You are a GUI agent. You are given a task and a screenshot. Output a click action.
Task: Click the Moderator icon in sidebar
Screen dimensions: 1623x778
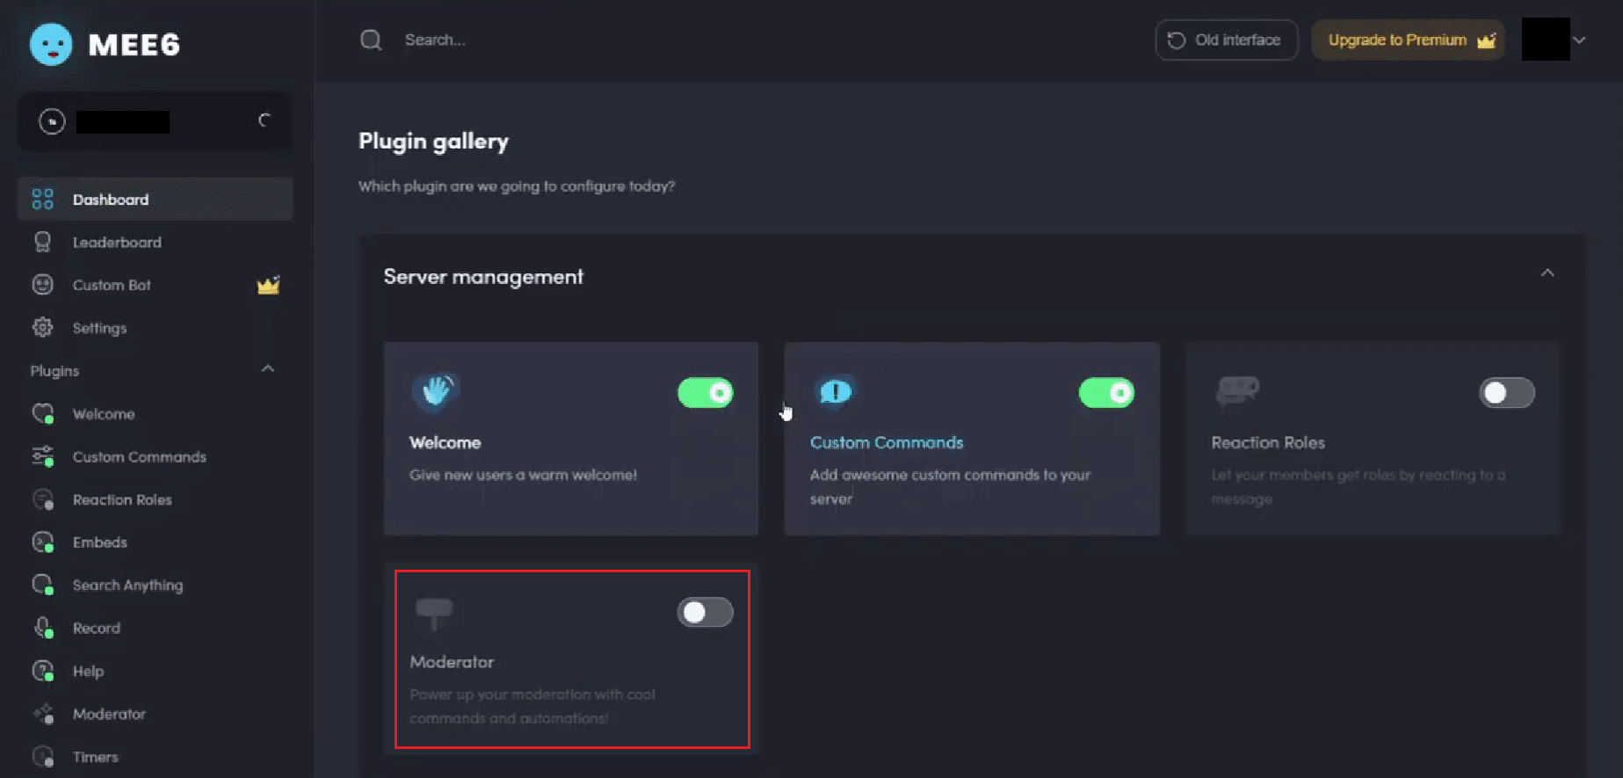point(43,714)
